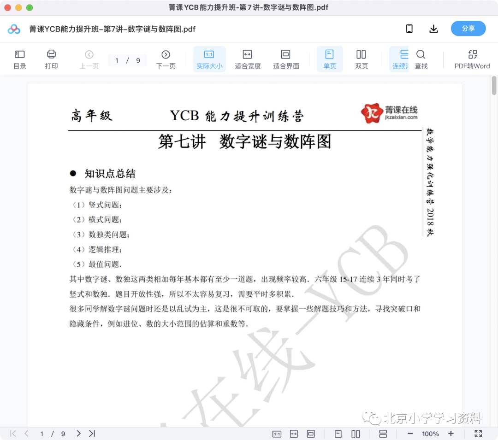This screenshot has height=440, width=498.
Task: Click bottom bar fit page icon
Action: tap(311, 434)
